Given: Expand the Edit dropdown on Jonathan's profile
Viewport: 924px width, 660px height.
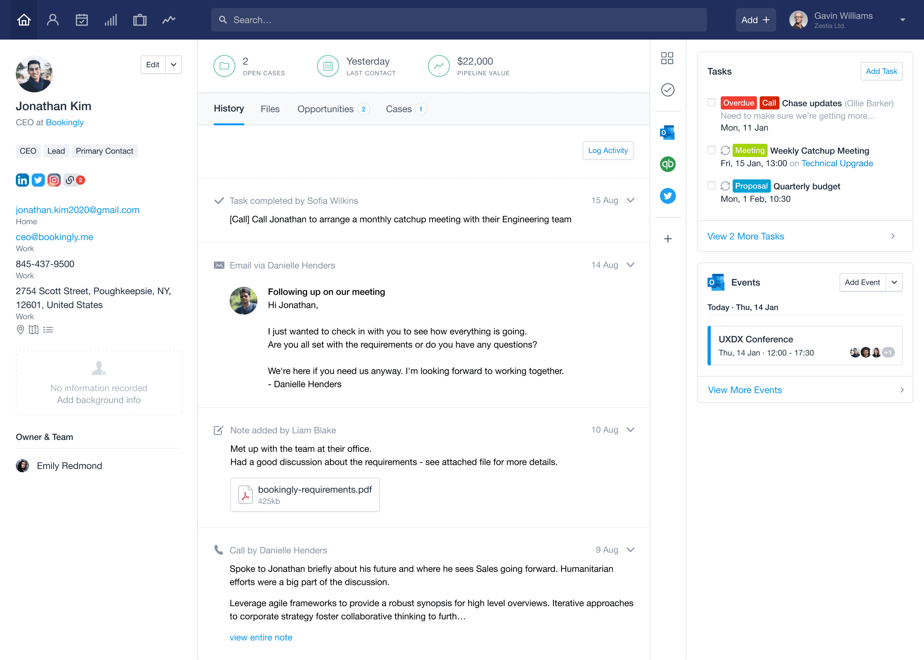Looking at the screenshot, I should coord(174,64).
